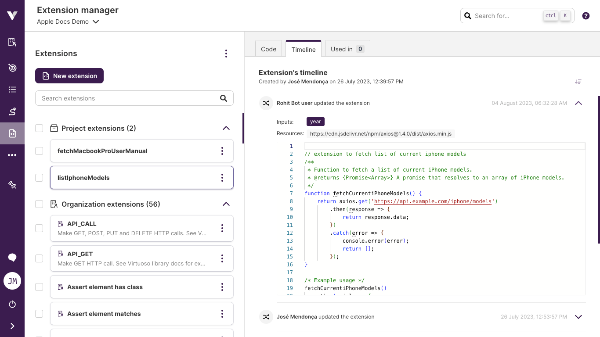Click the api.example.com URL in code

(x=433, y=201)
